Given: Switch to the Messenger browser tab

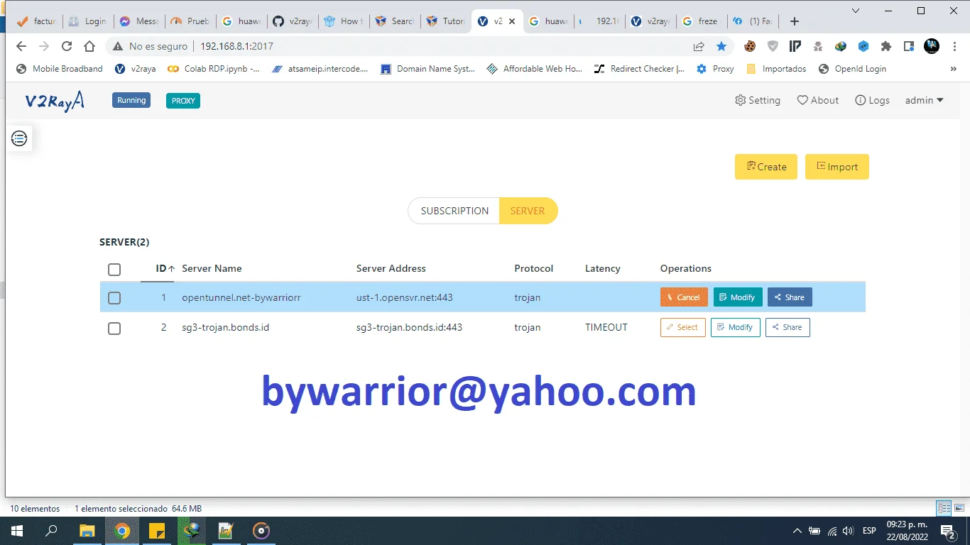Looking at the screenshot, I should click(139, 21).
